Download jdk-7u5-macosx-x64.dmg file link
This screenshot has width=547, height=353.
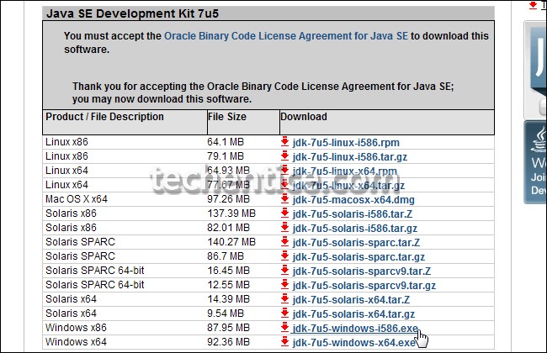tap(353, 200)
